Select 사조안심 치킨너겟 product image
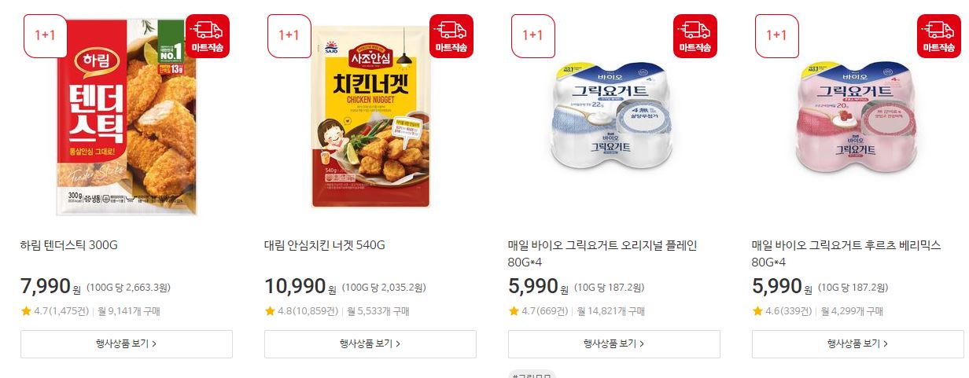 [370, 116]
